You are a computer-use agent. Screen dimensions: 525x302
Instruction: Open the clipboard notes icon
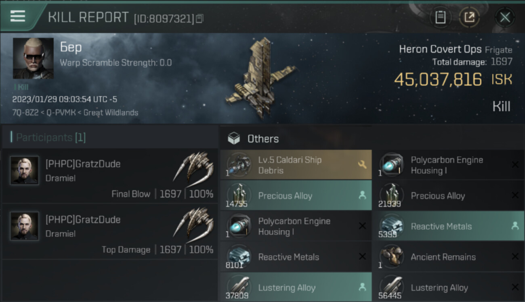click(440, 17)
